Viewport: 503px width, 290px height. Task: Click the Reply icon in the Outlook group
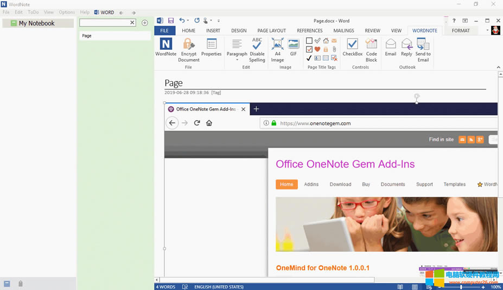[x=406, y=50]
